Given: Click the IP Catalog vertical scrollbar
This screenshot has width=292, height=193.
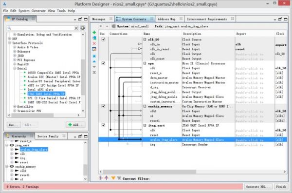Looking at the screenshot, I should point(83,77).
